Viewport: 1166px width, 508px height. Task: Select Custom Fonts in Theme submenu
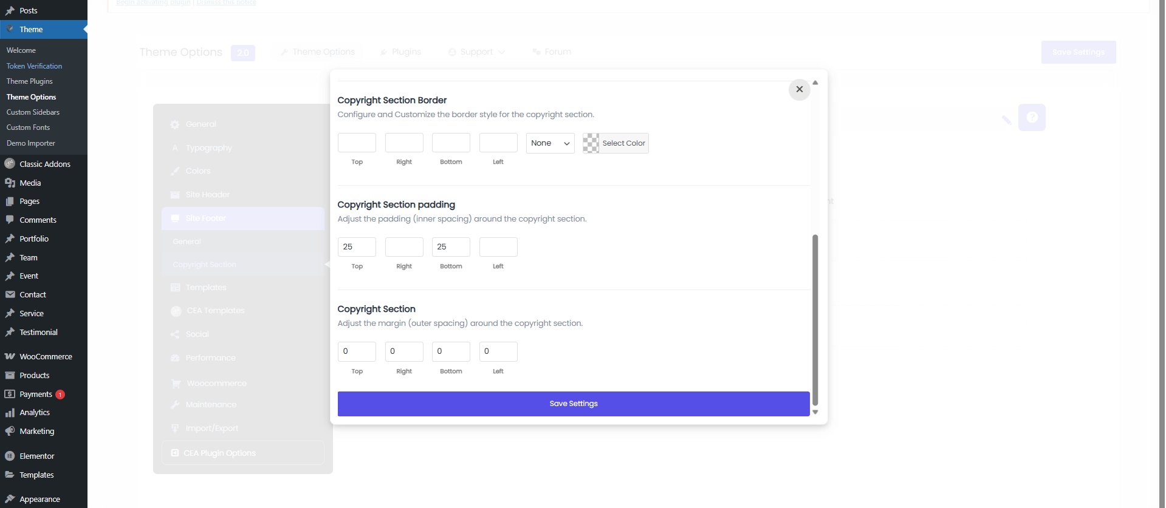pos(29,127)
